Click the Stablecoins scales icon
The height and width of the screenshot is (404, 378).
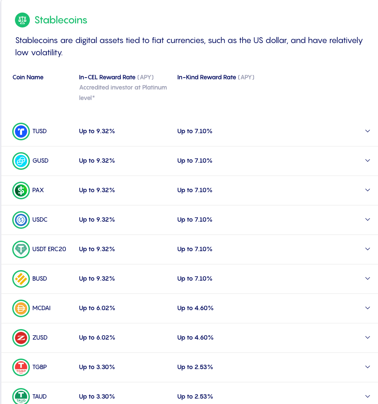[x=22, y=20]
